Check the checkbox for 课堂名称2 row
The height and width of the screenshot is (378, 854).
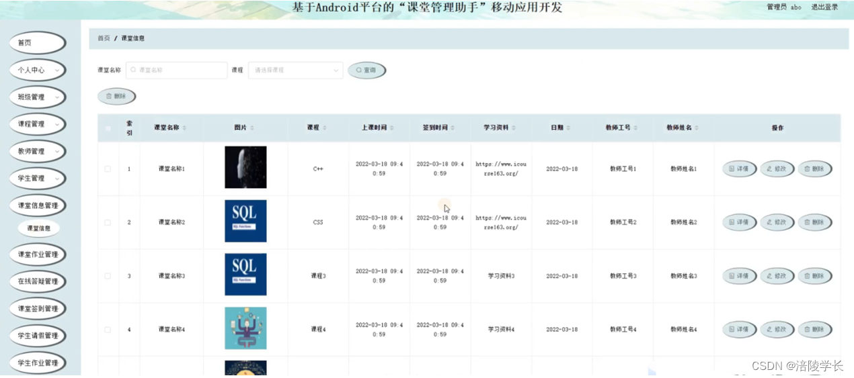click(108, 222)
